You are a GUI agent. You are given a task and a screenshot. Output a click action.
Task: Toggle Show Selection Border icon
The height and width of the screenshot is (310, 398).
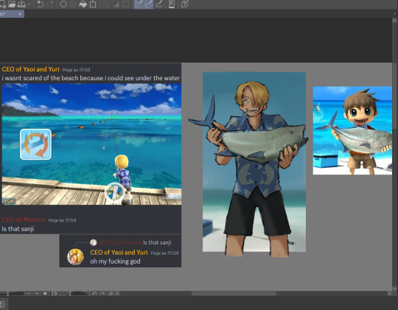(125, 4)
